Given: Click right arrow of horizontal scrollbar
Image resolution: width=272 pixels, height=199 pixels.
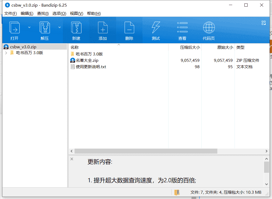Looking at the screenshot, I should tap(266, 151).
